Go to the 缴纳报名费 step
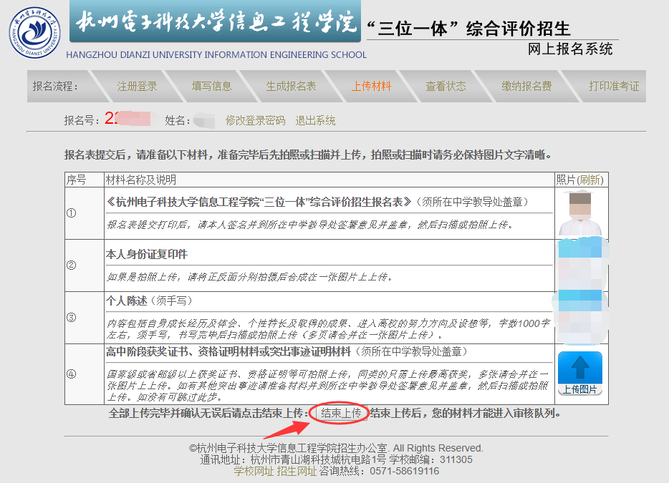The image size is (669, 483). 526,86
